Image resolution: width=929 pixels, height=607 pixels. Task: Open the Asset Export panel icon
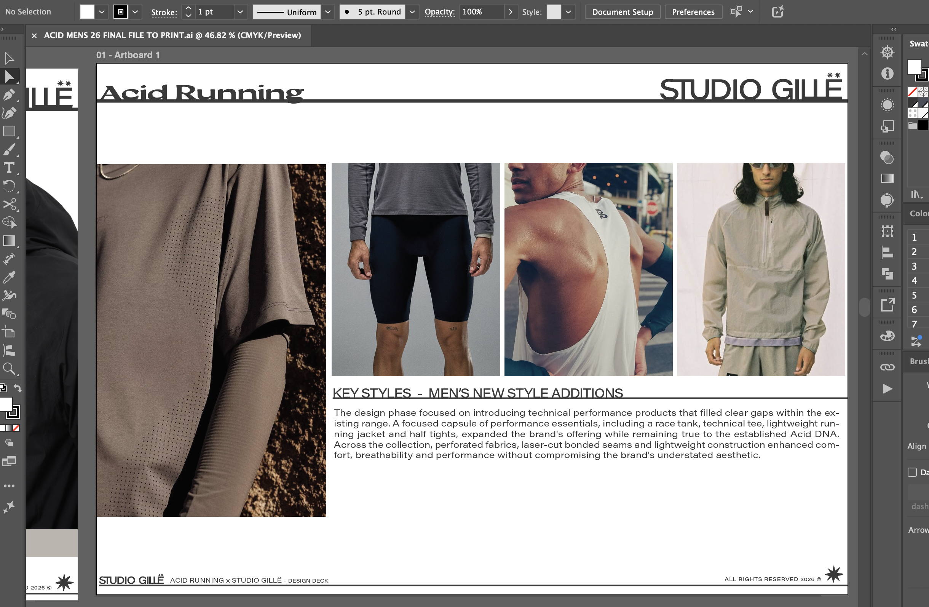tap(887, 305)
